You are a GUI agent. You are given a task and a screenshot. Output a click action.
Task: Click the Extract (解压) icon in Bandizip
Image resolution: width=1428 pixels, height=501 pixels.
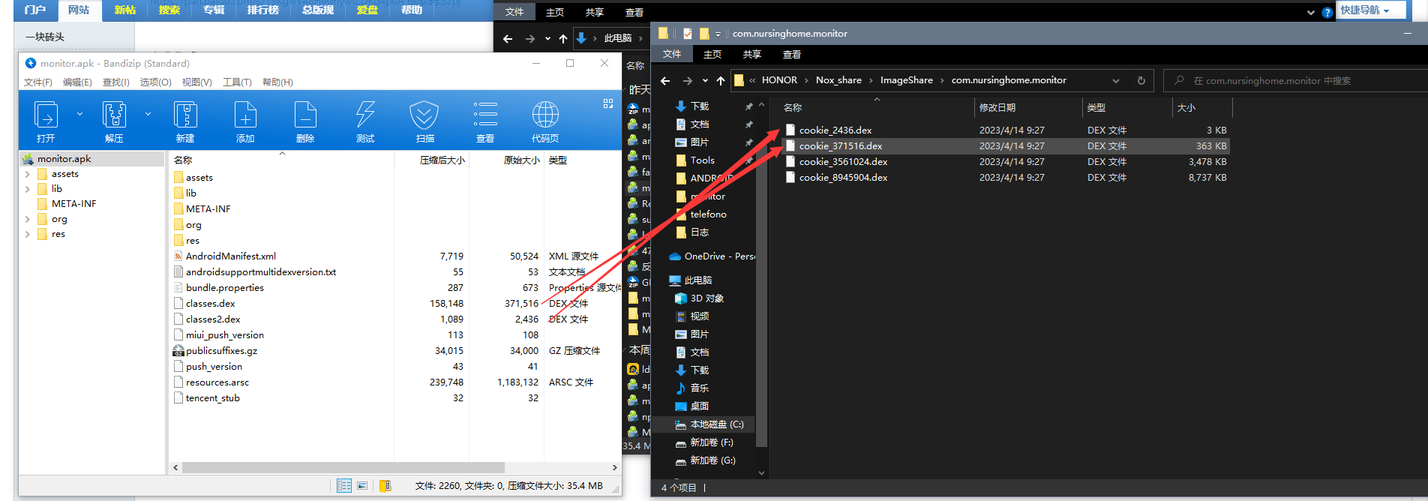coord(114,115)
